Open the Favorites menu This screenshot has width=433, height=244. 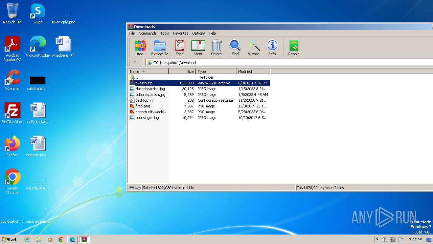(181, 33)
